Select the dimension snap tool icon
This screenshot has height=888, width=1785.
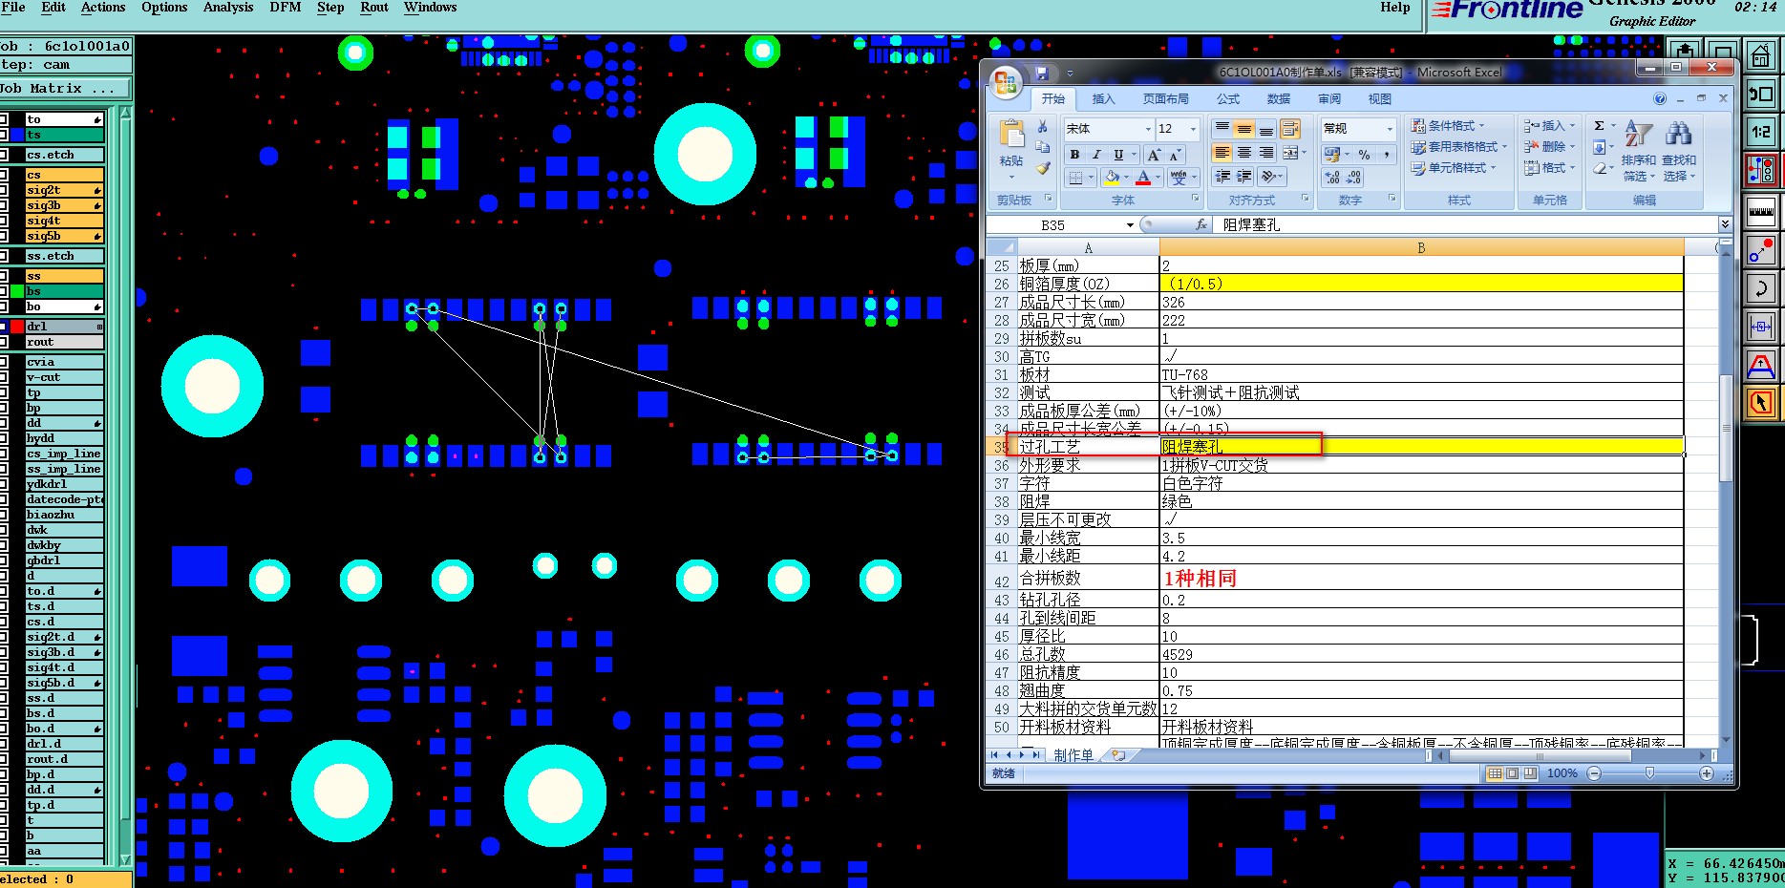(x=1760, y=326)
